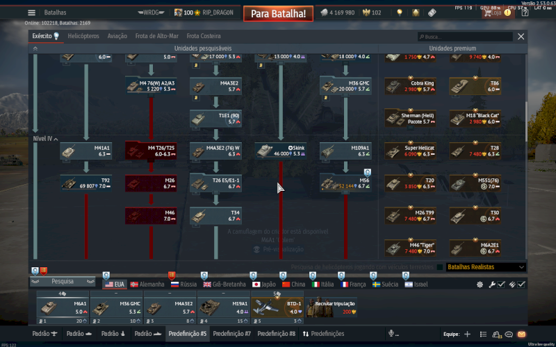Switch to the Aviação tab
The width and height of the screenshot is (556, 347).
pyautogui.click(x=117, y=36)
